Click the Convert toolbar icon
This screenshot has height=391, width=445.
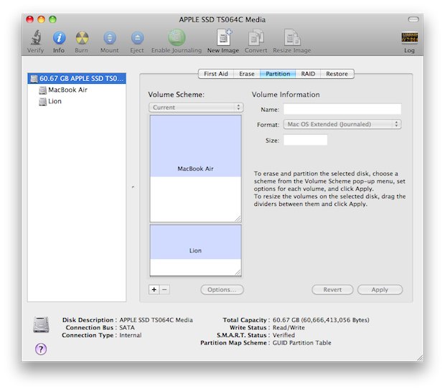[x=256, y=37]
